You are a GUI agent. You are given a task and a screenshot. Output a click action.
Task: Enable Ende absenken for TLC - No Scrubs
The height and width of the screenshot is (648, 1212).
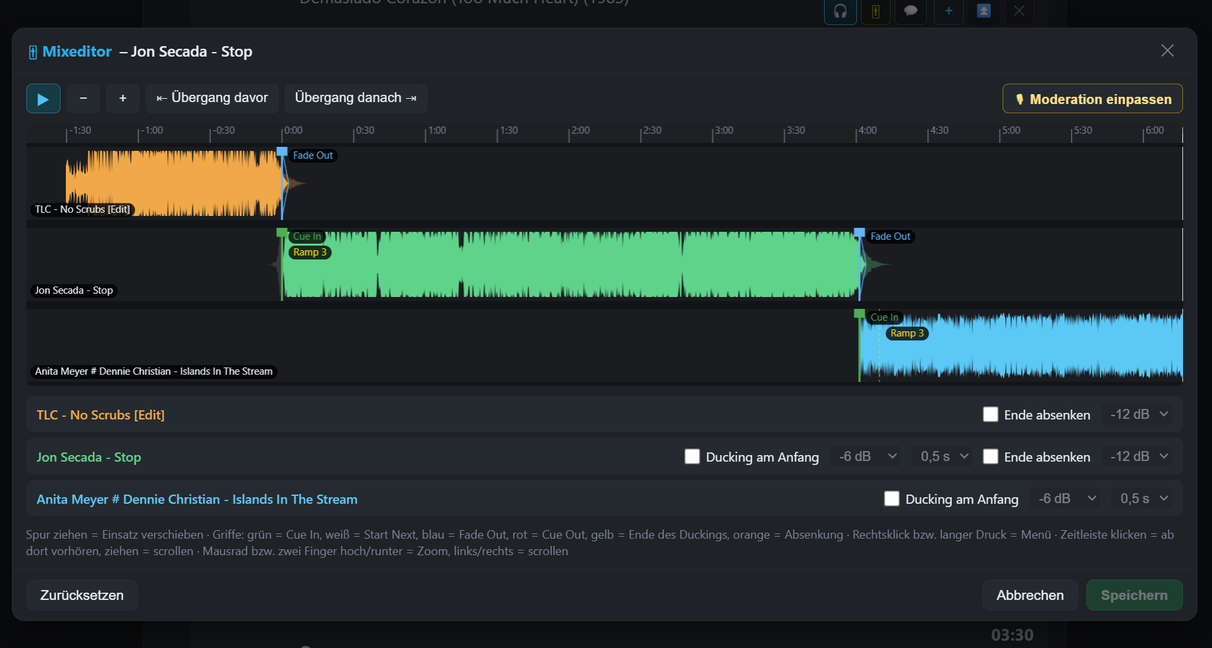(991, 414)
